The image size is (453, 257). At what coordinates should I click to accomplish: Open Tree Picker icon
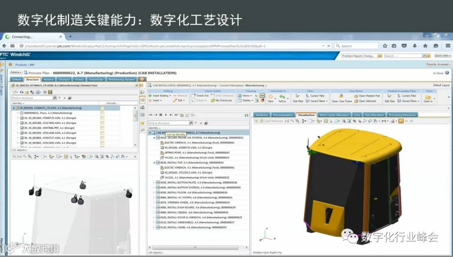pyautogui.click(x=341, y=96)
